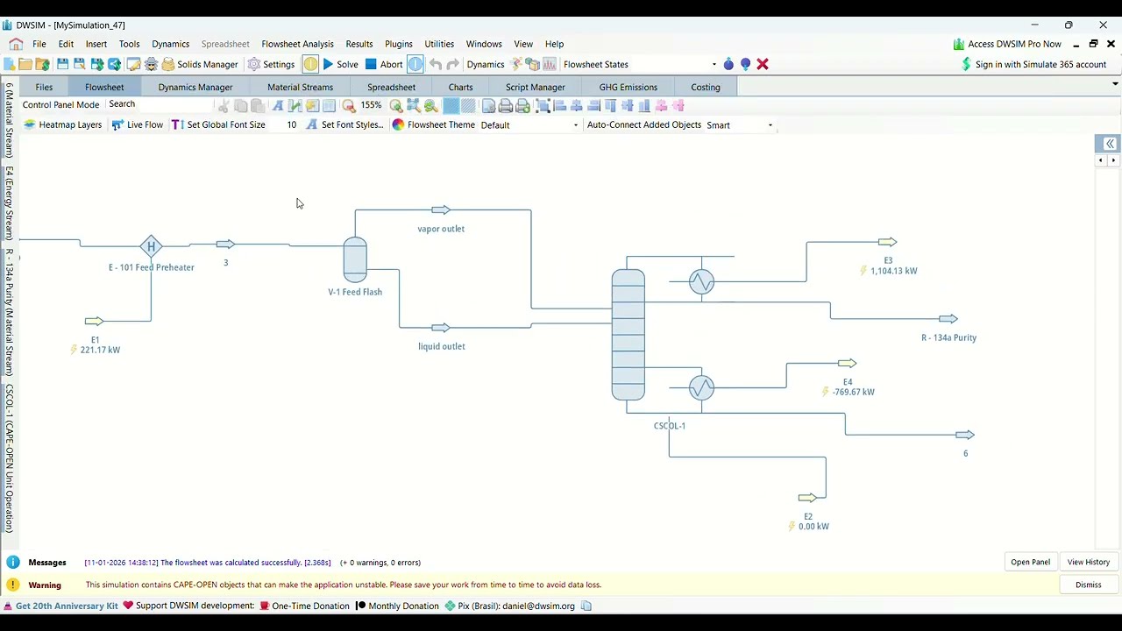Click the Redo arrow icon
Image resolution: width=1122 pixels, height=631 pixels.
[452, 64]
